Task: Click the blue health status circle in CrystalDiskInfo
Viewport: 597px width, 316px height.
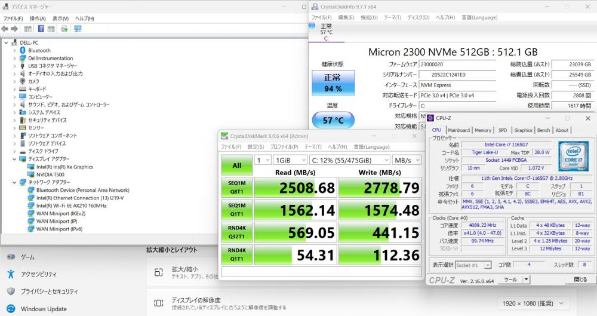Action: pyautogui.click(x=312, y=26)
